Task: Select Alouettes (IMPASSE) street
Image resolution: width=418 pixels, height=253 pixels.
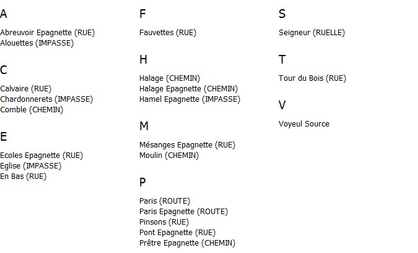Action: (37, 43)
